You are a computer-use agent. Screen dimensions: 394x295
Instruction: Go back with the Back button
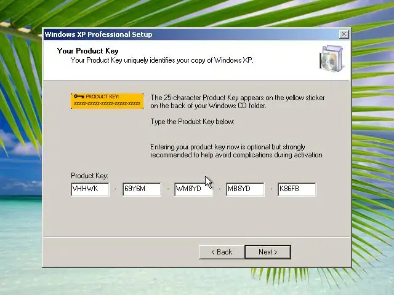(222, 252)
